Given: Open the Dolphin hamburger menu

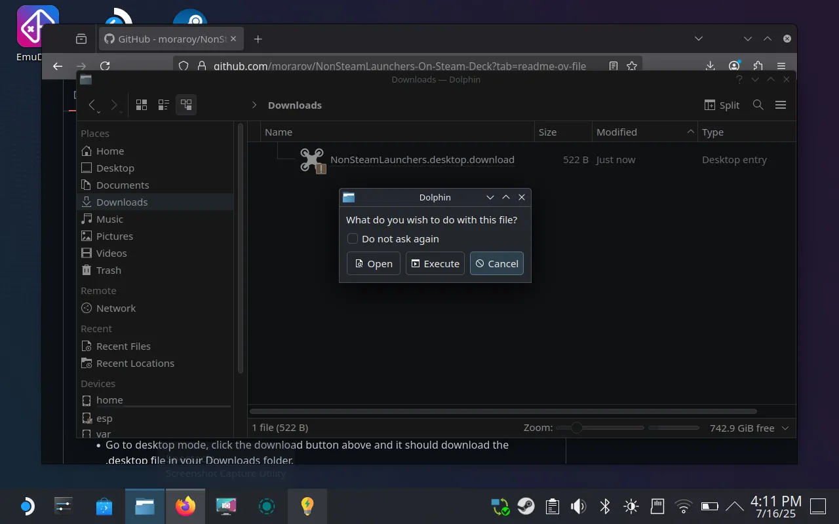Looking at the screenshot, I should pyautogui.click(x=781, y=105).
